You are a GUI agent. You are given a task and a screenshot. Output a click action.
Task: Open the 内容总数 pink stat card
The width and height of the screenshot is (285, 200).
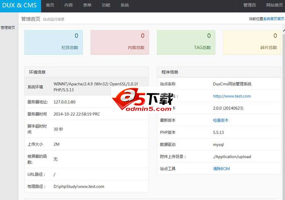[120, 42]
